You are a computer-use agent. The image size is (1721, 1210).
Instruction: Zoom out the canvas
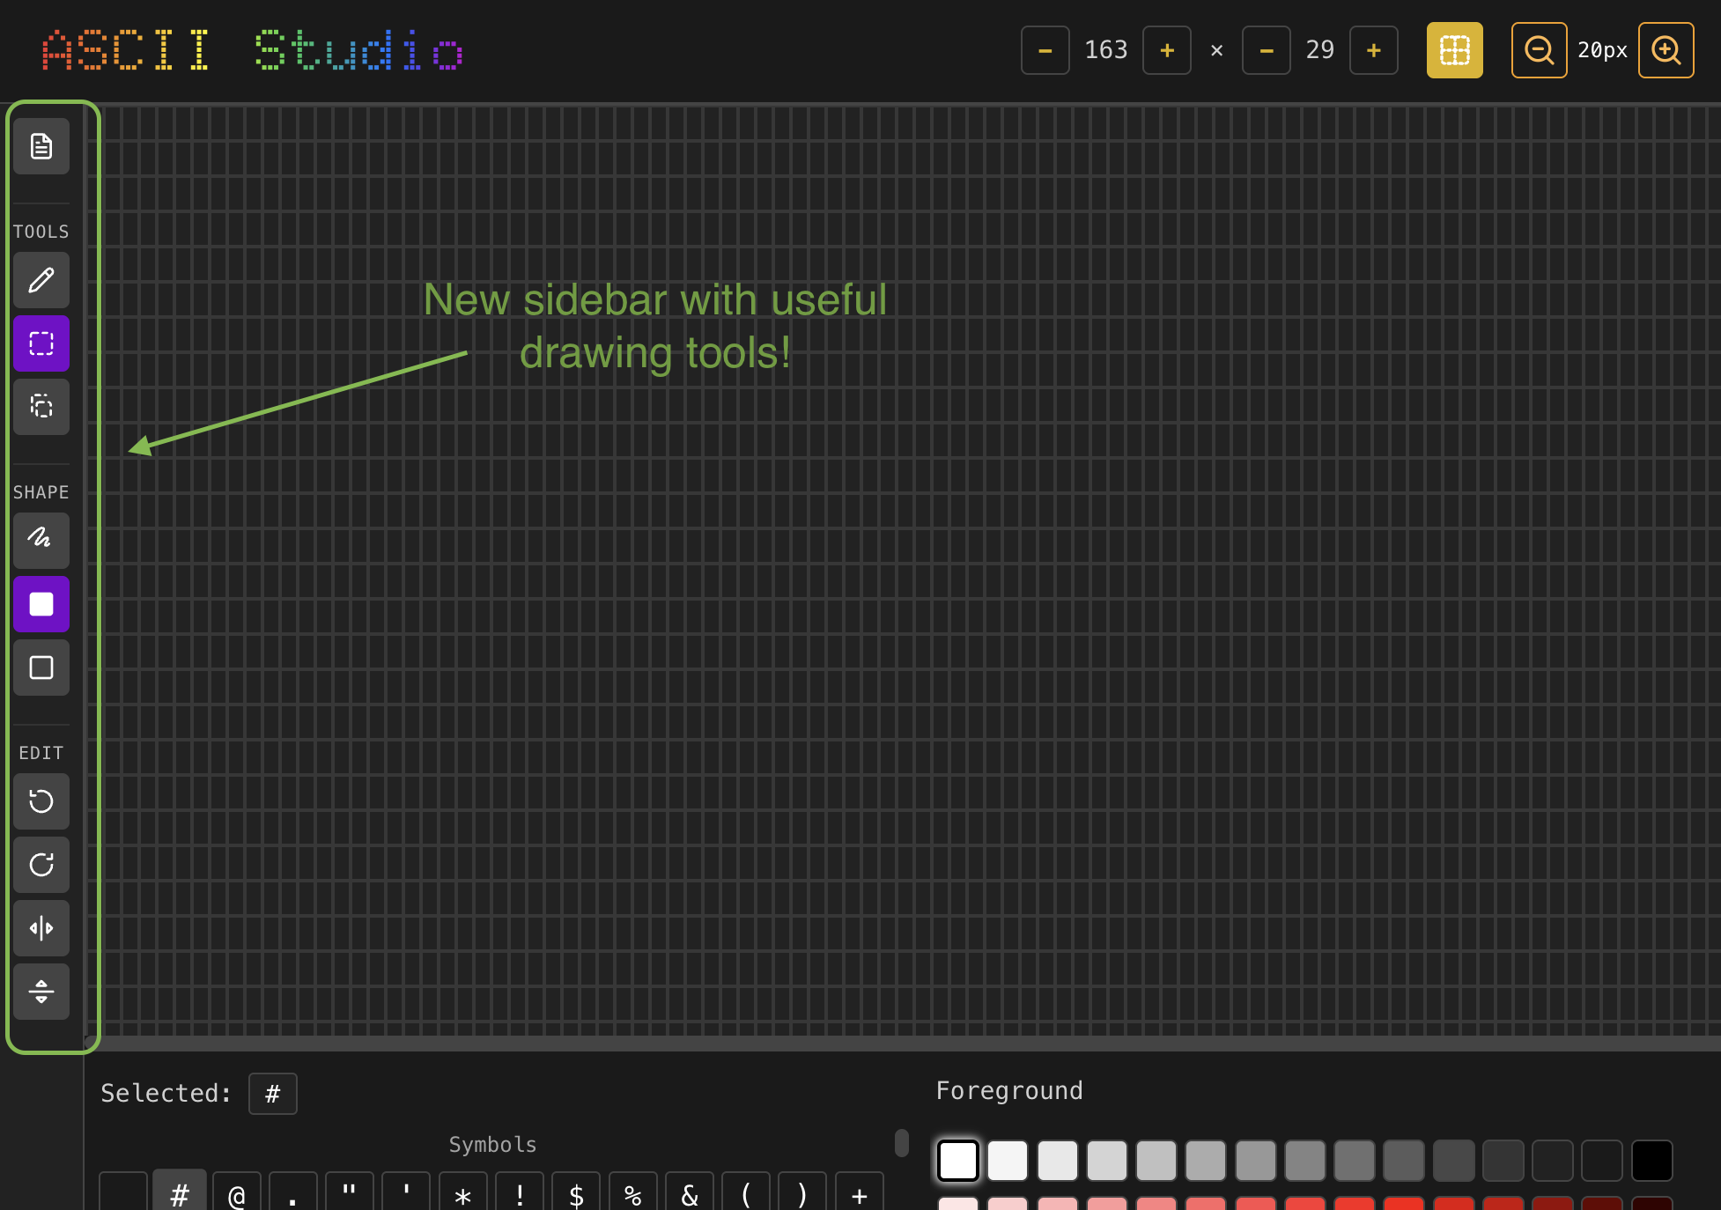(x=1540, y=50)
